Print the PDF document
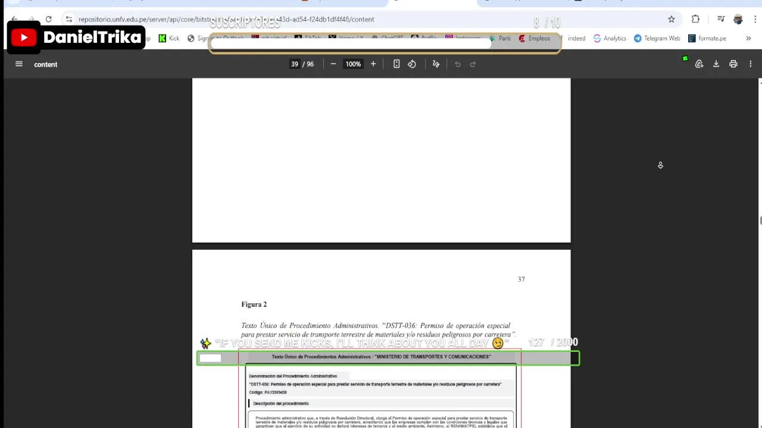The width and height of the screenshot is (762, 428). (x=733, y=64)
